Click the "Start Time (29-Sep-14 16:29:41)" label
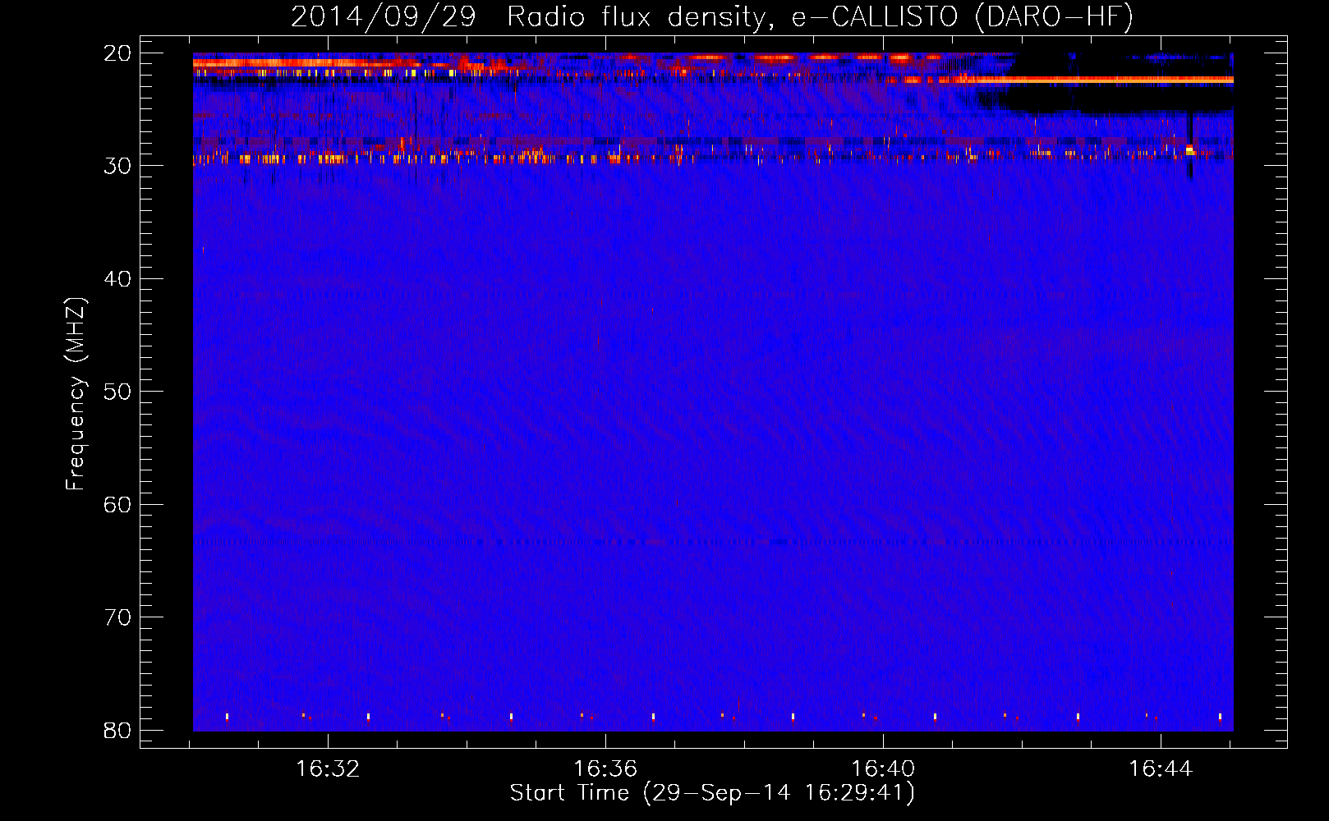Screen dimensions: 1329x821 coord(712,793)
